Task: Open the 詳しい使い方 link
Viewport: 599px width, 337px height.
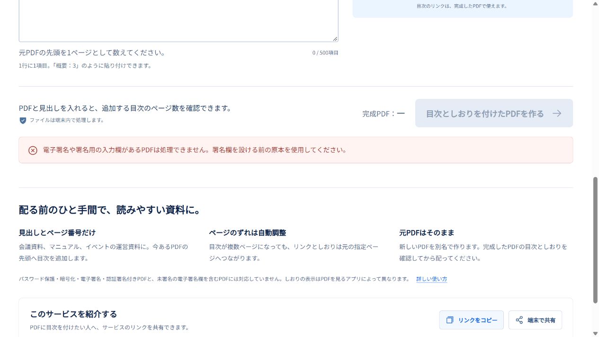Action: coord(431,279)
